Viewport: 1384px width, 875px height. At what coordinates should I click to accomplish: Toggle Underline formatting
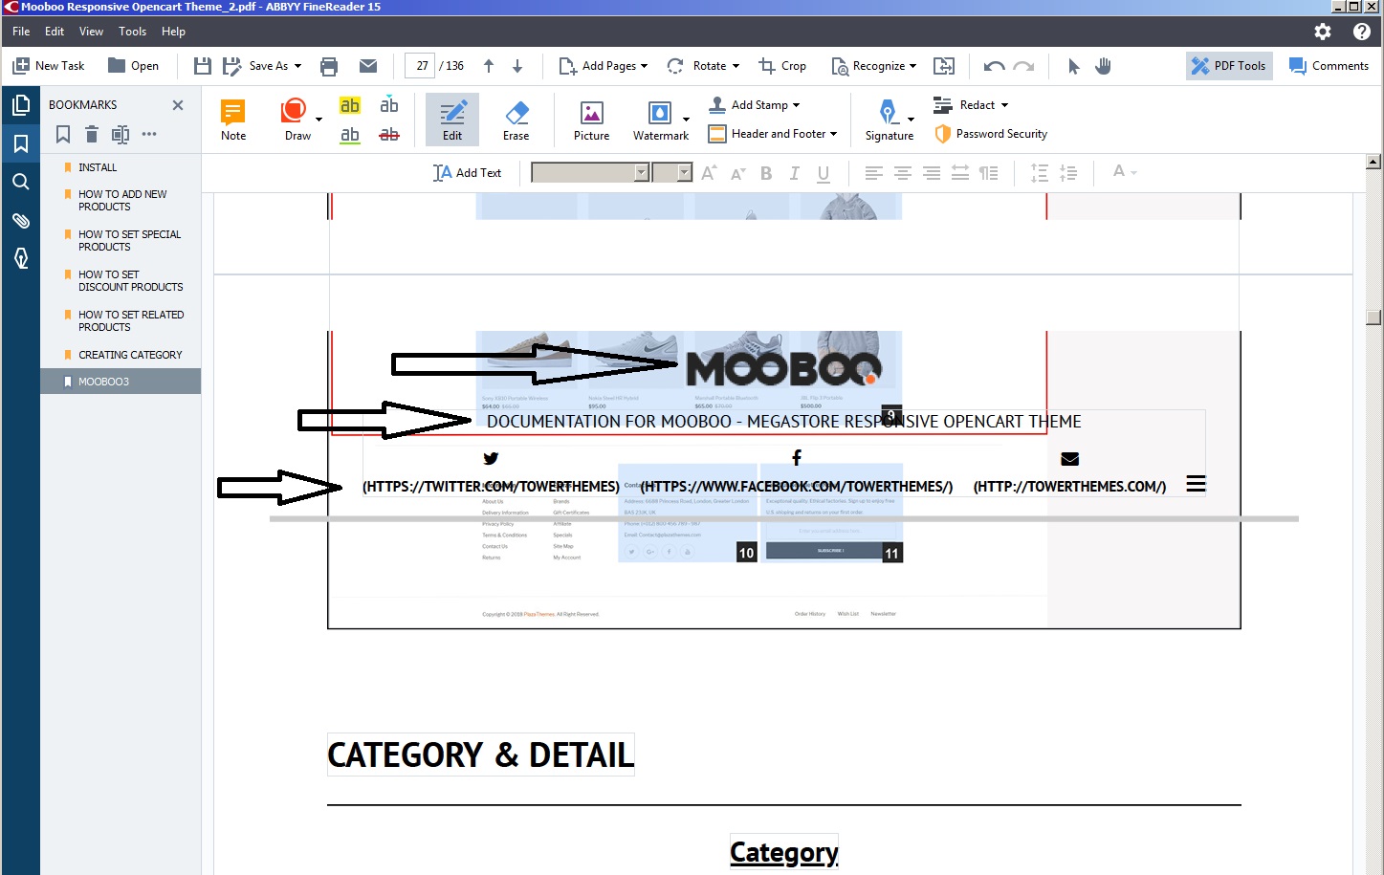pos(824,173)
